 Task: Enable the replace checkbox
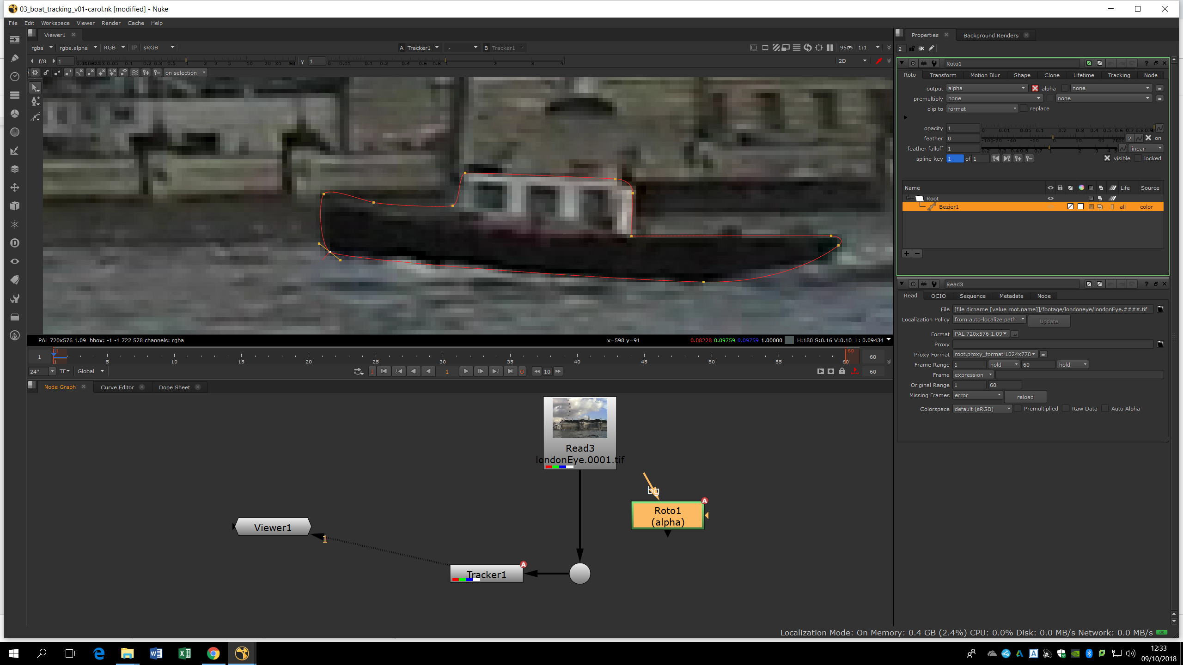point(1024,109)
